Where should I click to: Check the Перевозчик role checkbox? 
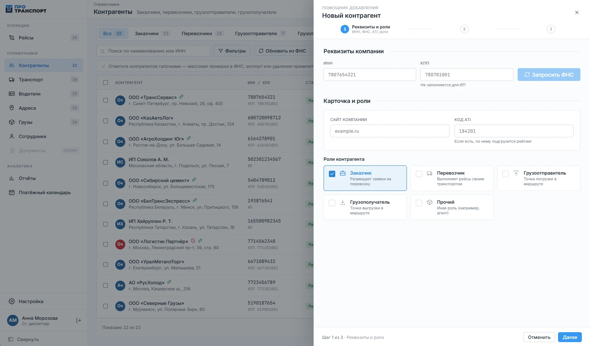click(x=419, y=174)
